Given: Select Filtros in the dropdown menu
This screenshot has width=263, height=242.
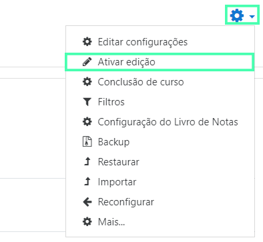Looking at the screenshot, I should coord(160,102).
